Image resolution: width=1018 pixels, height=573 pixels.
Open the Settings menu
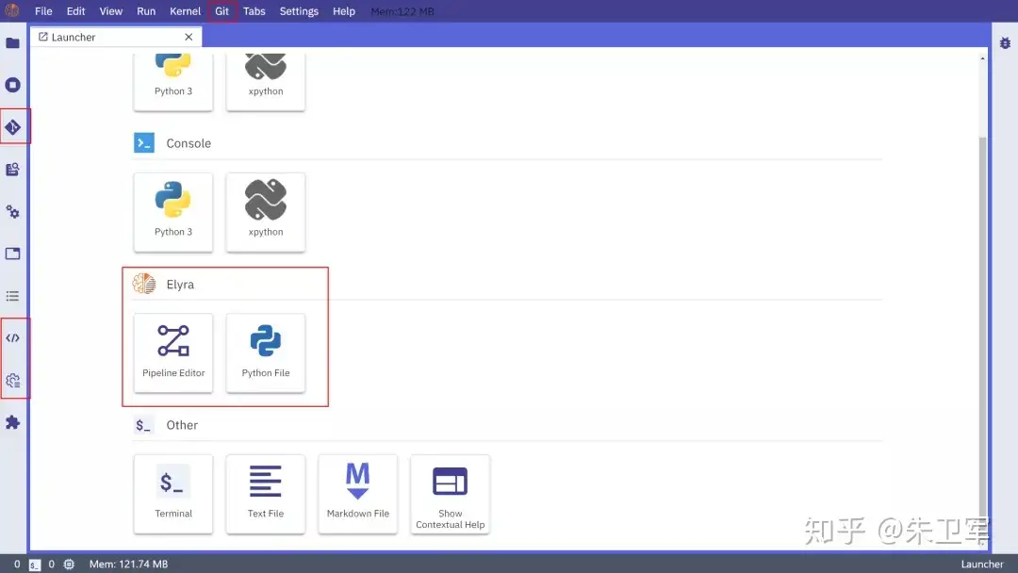pyautogui.click(x=299, y=11)
